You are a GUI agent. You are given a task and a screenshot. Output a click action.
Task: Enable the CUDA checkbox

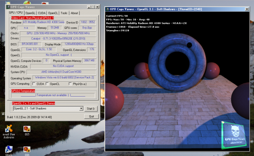[34, 84]
